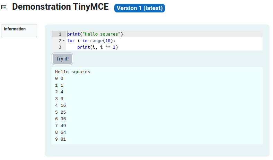Click the 'for' keyword in the editor
The image size is (273, 160).
point(71,41)
